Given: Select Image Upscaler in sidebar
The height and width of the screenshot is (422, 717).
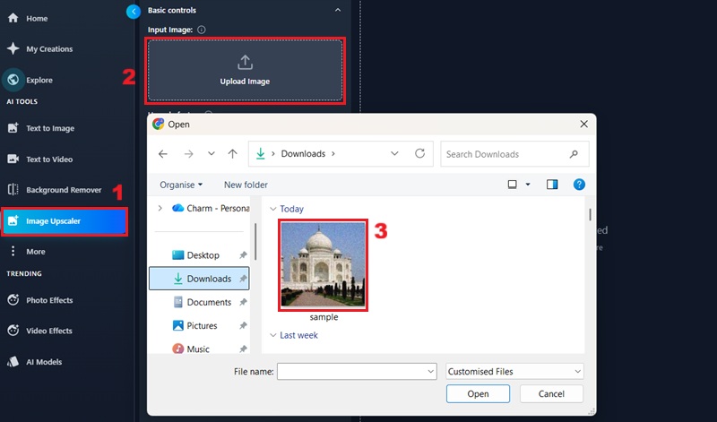Looking at the screenshot, I should [x=65, y=220].
